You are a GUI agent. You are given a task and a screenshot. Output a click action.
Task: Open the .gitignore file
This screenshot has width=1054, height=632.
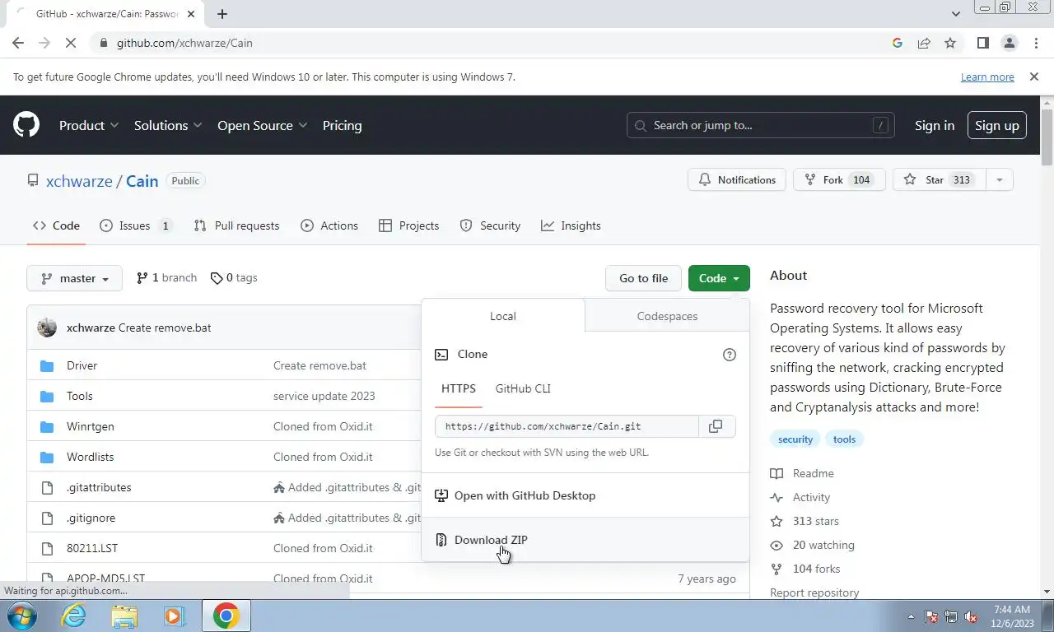(91, 518)
